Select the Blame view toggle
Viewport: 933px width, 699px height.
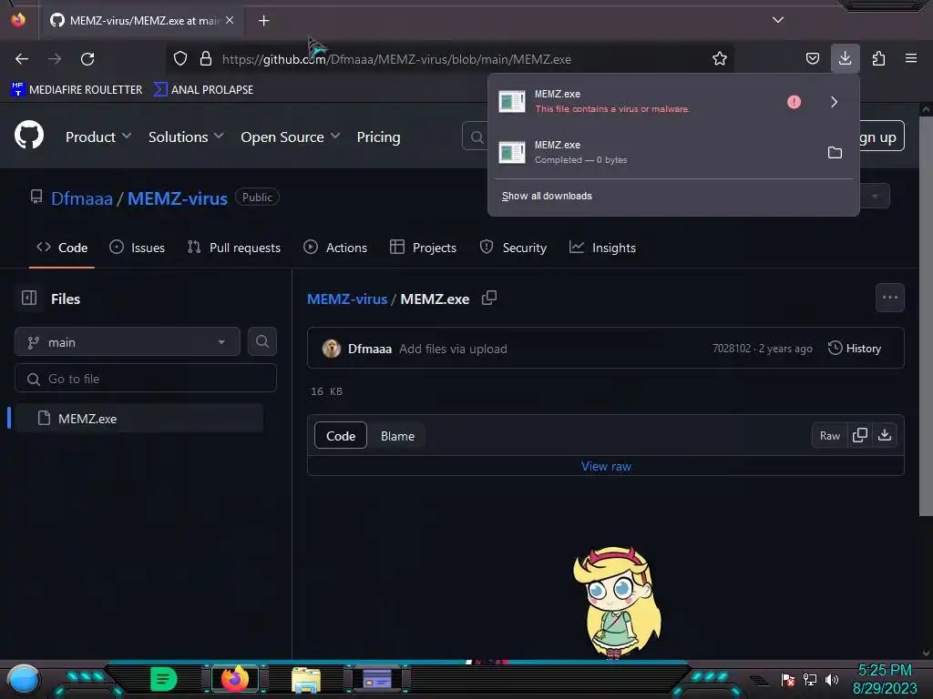pos(397,436)
